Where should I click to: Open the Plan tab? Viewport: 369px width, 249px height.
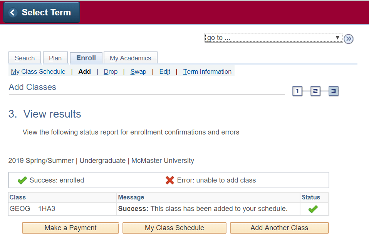click(x=55, y=58)
